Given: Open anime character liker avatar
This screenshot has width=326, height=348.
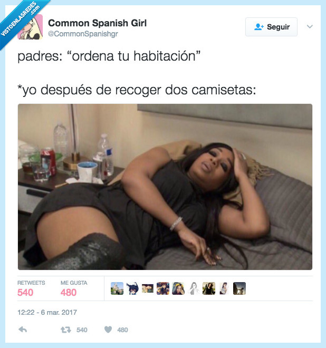Looking at the screenshot, I should coord(132,288).
